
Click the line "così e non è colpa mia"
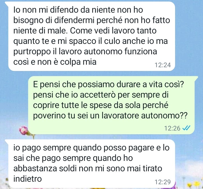tap(55, 62)
